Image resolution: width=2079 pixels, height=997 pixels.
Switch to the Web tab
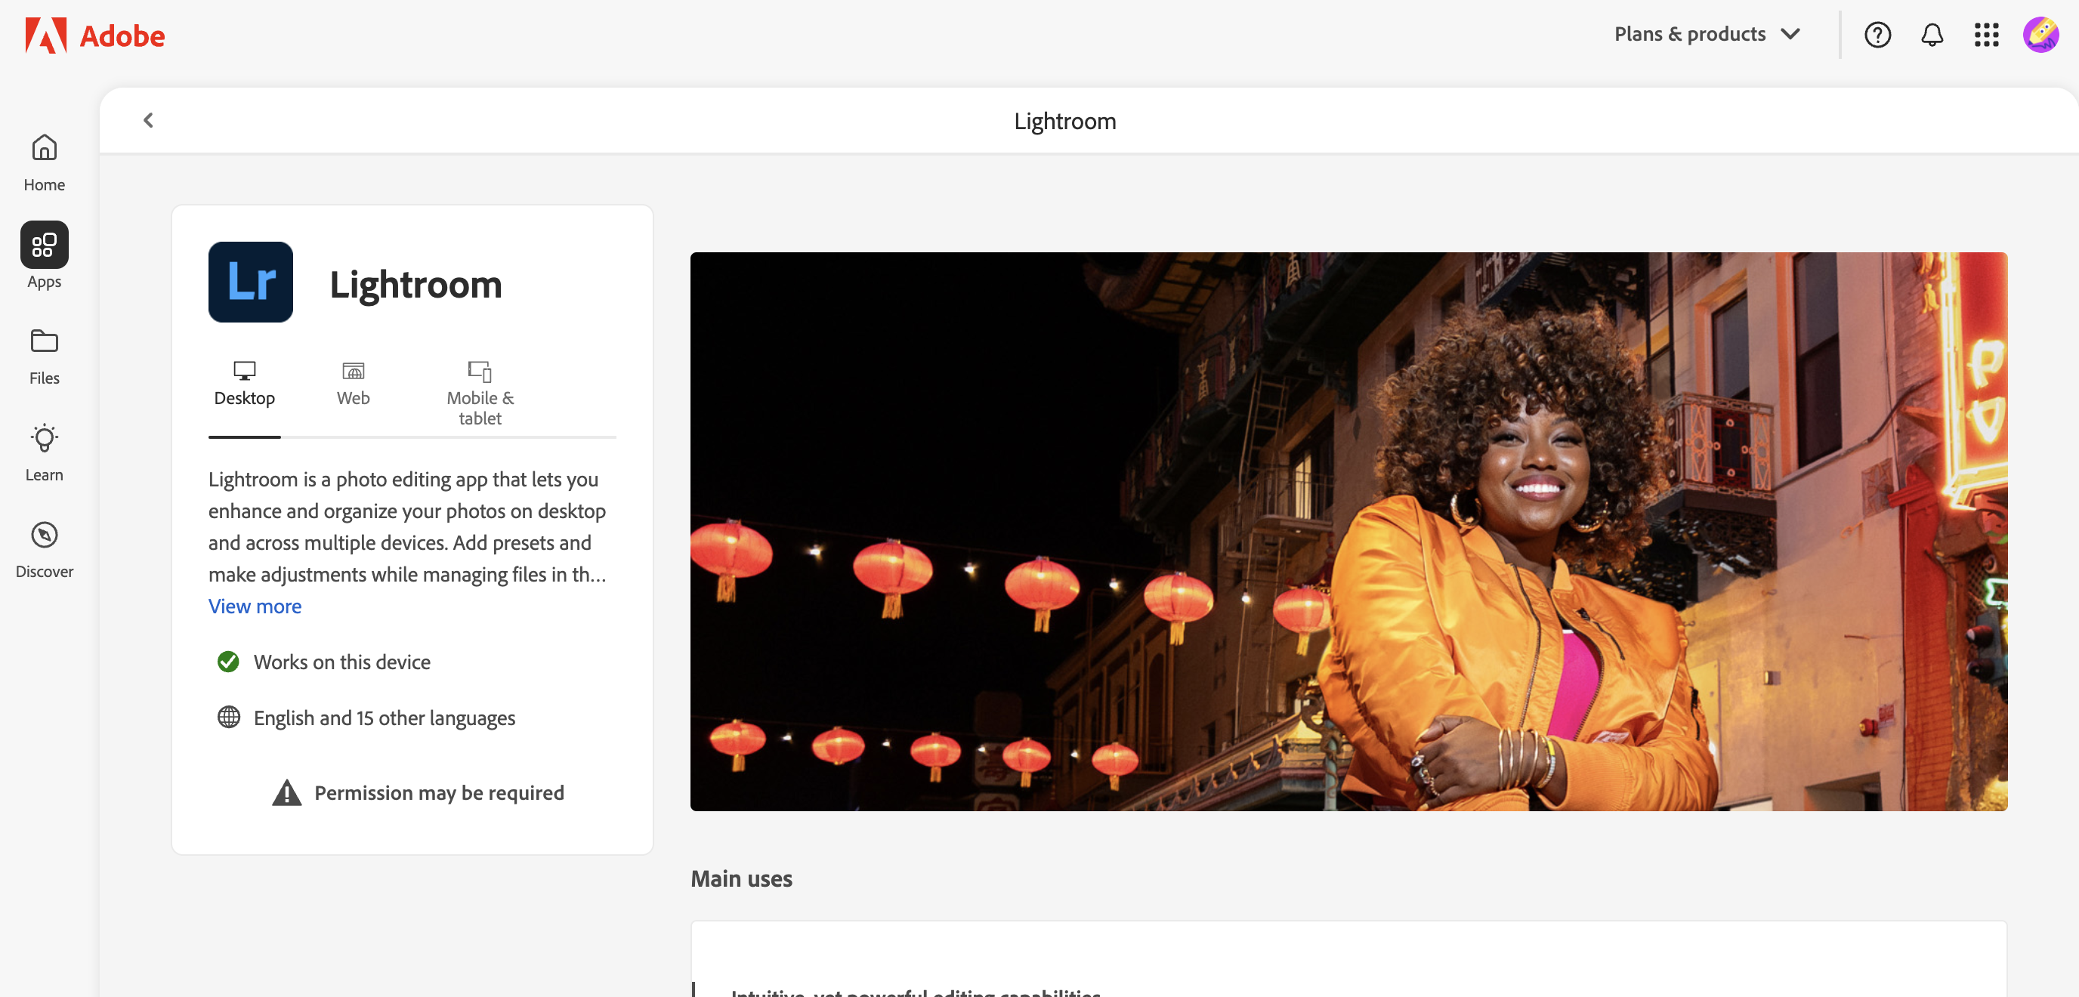[353, 384]
